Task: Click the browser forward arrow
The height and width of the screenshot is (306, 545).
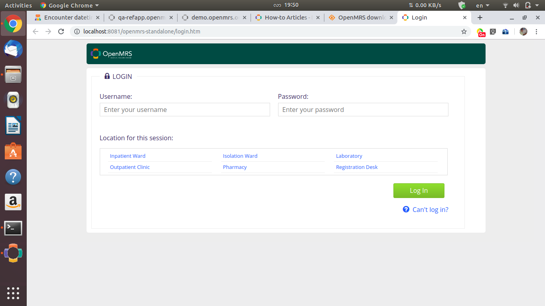Action: pos(48,31)
